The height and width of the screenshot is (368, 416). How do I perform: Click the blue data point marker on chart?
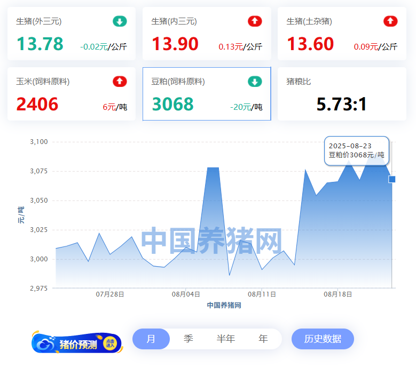(392, 179)
